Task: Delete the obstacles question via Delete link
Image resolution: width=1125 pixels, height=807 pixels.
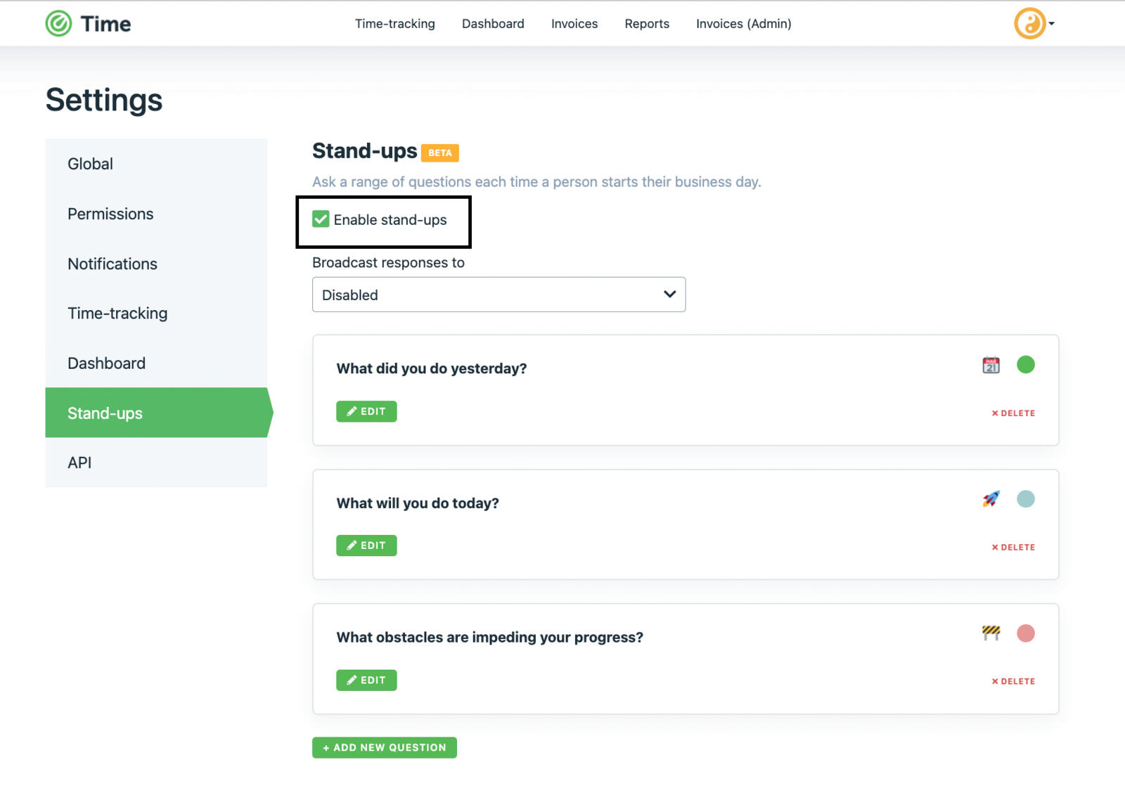Action: coord(1012,680)
